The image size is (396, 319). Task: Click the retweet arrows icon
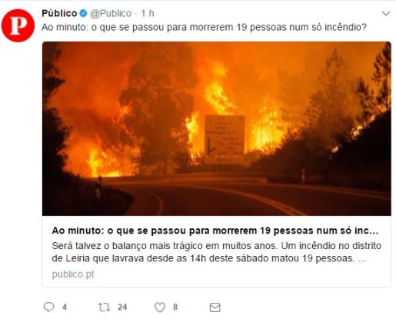(104, 307)
